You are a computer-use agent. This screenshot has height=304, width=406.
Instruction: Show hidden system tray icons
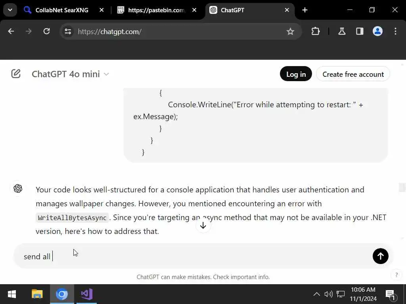click(316, 294)
